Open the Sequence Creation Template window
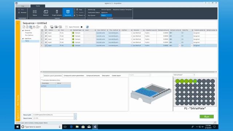 [122, 9]
